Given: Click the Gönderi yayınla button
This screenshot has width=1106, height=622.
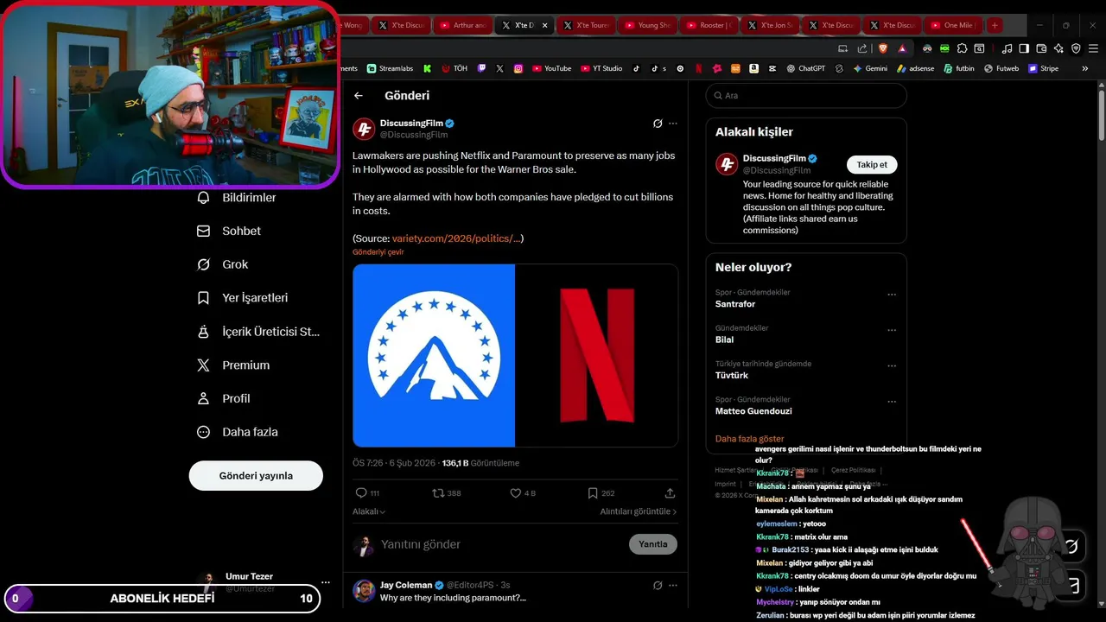Looking at the screenshot, I should click(x=256, y=476).
